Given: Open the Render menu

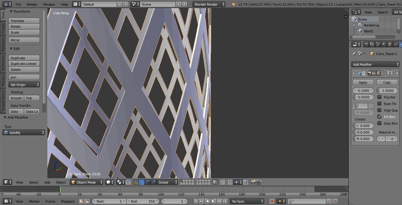Looking at the screenshot, I should pos(32,4).
